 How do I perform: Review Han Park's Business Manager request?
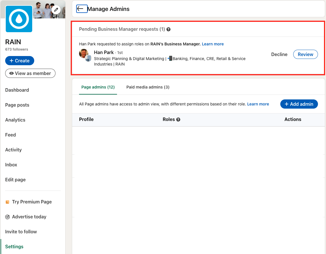coord(305,54)
